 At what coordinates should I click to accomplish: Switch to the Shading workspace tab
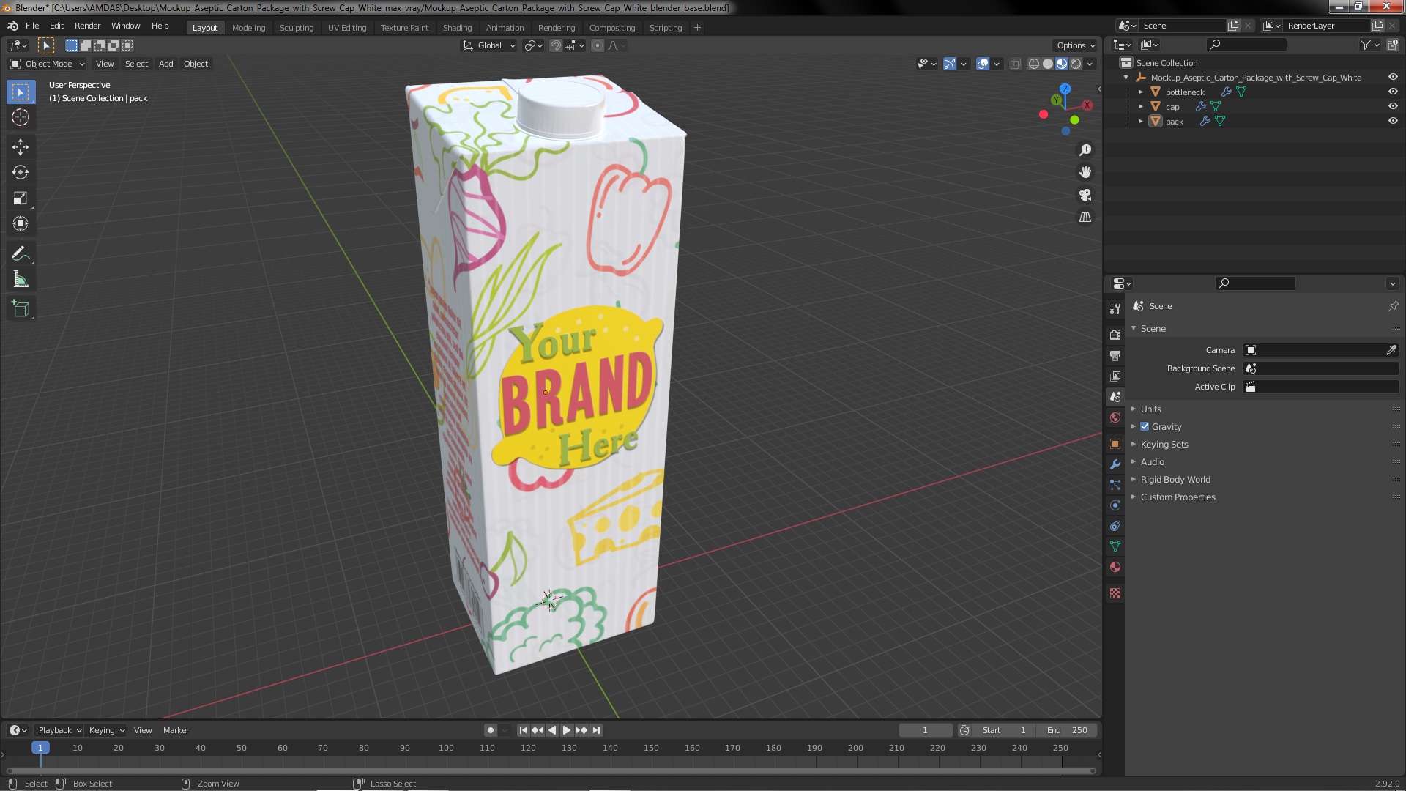(x=457, y=28)
